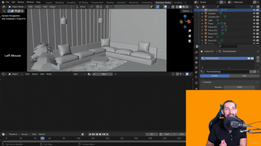Open the Render properties tab icon
Viewport: 261px width, 146px height.
[x=197, y=58]
